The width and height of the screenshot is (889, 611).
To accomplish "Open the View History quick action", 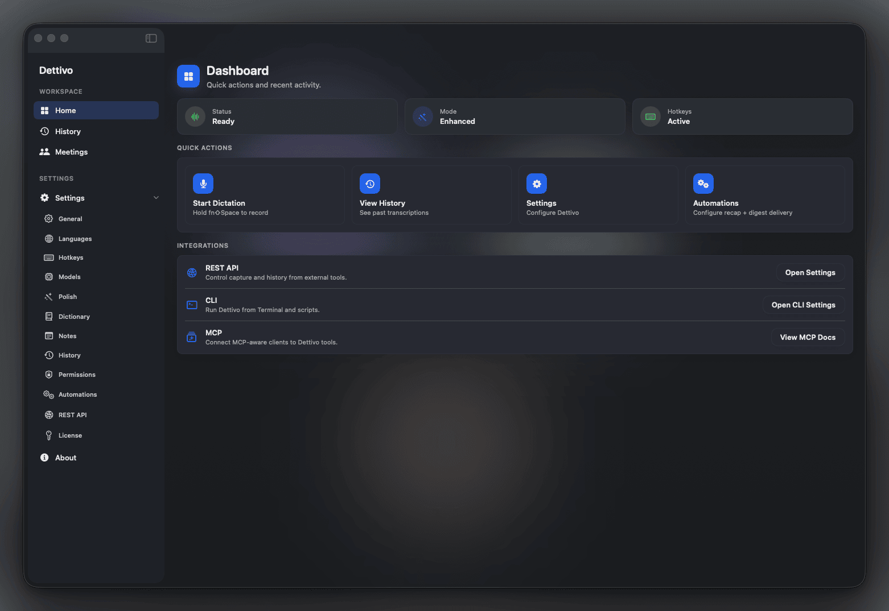I will pyautogui.click(x=431, y=195).
